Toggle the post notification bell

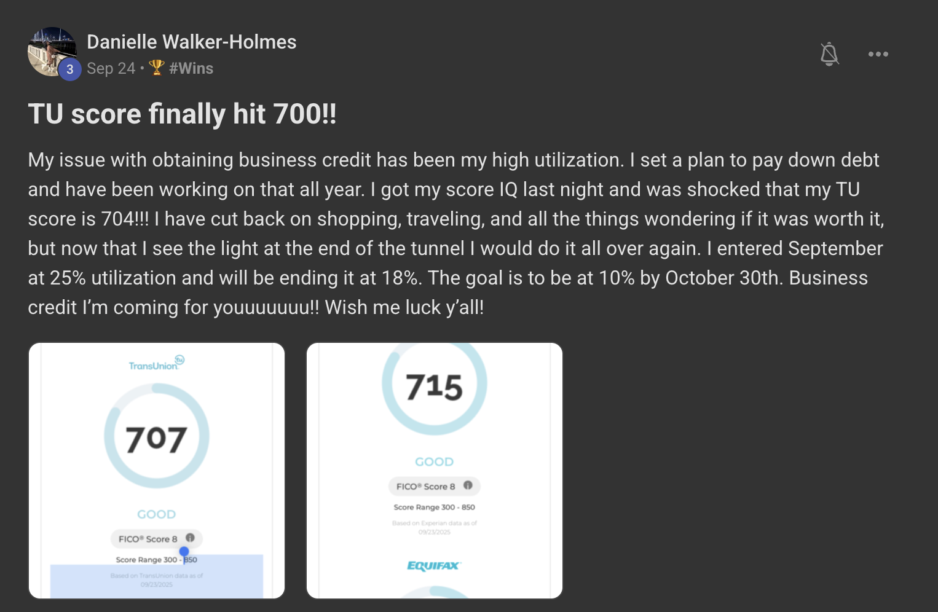click(x=829, y=54)
